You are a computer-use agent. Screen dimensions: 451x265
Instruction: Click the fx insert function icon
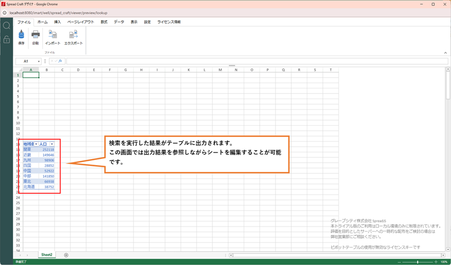coord(60,61)
